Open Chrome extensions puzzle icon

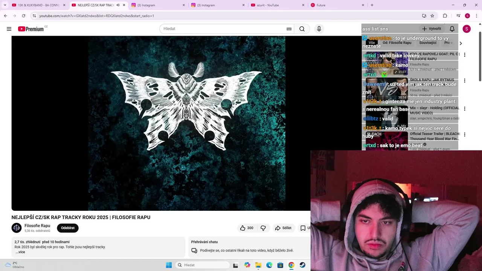pyautogui.click(x=445, y=16)
